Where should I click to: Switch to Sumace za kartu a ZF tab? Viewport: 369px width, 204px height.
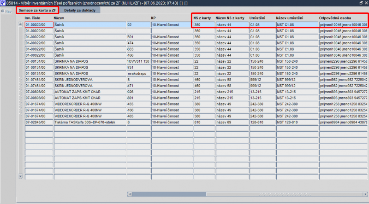tap(37, 10)
